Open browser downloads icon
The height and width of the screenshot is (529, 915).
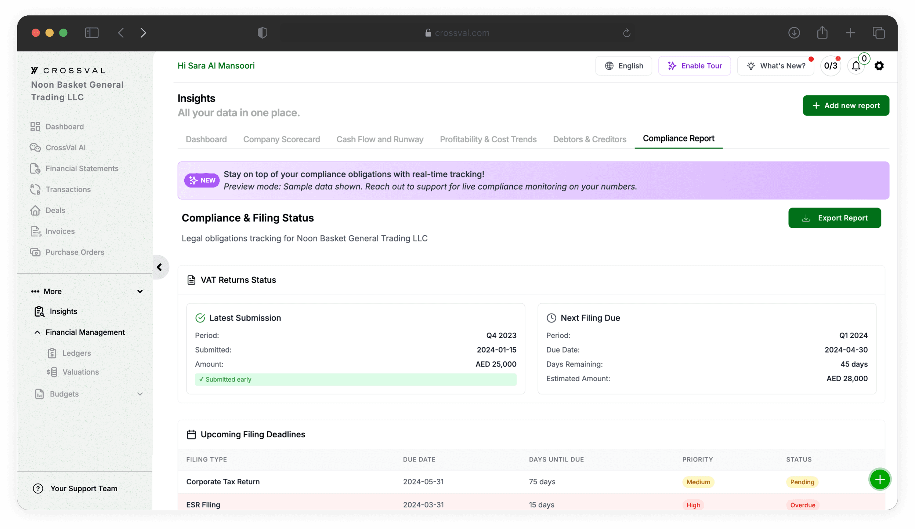(794, 33)
